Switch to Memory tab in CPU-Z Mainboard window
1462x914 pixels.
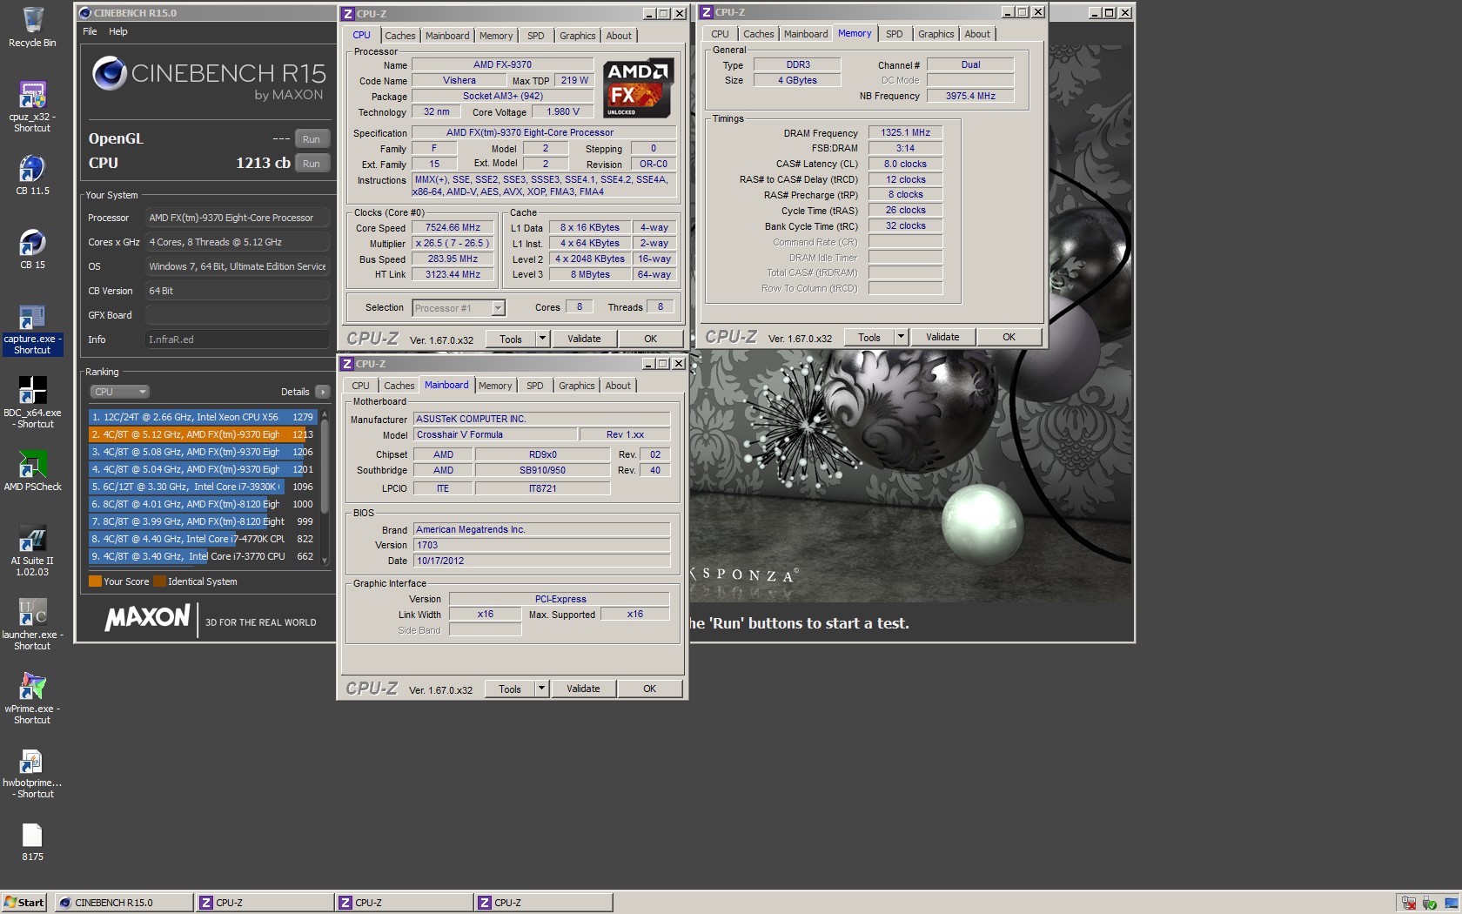pyautogui.click(x=495, y=386)
